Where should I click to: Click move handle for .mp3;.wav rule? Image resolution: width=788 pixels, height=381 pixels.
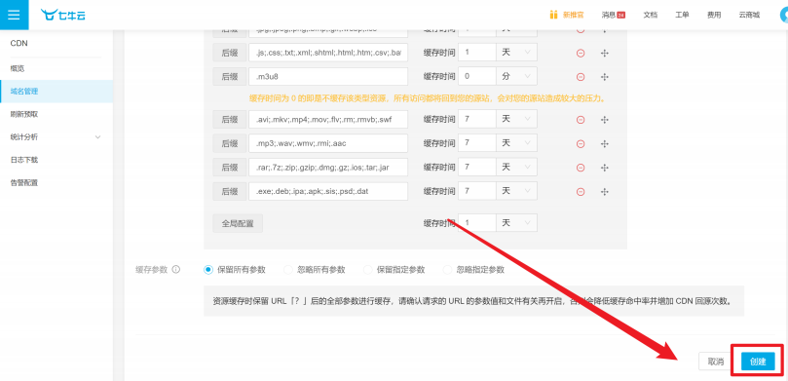click(605, 144)
